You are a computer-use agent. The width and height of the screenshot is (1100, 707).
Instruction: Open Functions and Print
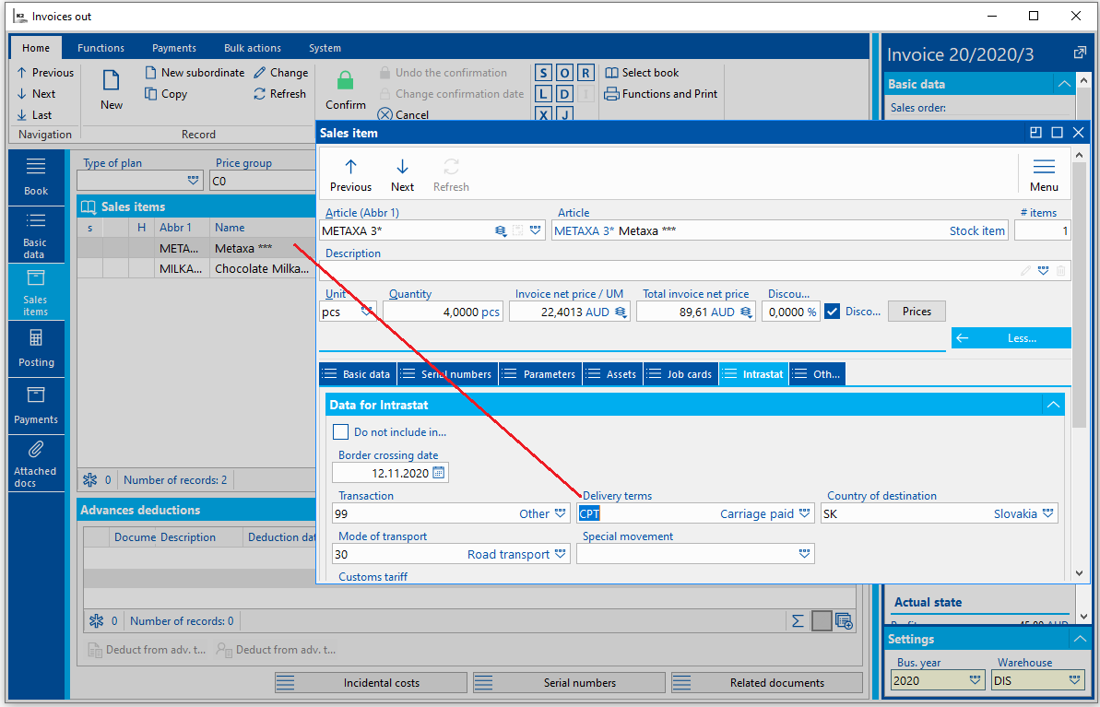tap(661, 93)
